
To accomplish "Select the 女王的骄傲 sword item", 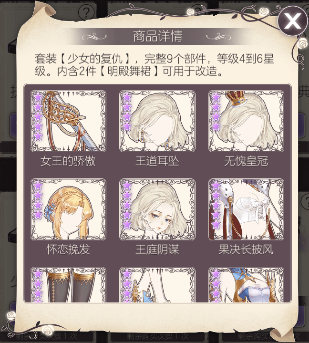I will coord(68,121).
